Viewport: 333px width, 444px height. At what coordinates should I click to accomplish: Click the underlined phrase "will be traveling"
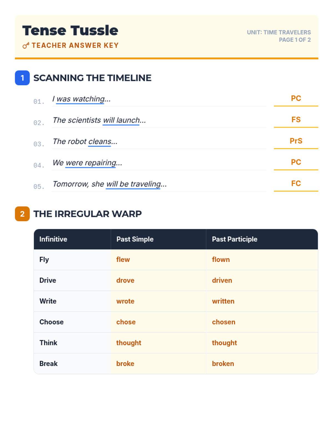pyautogui.click(x=133, y=184)
